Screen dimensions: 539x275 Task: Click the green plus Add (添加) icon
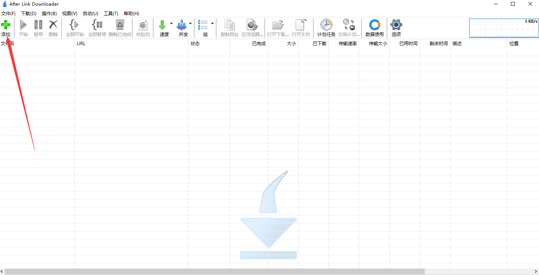(x=6, y=25)
